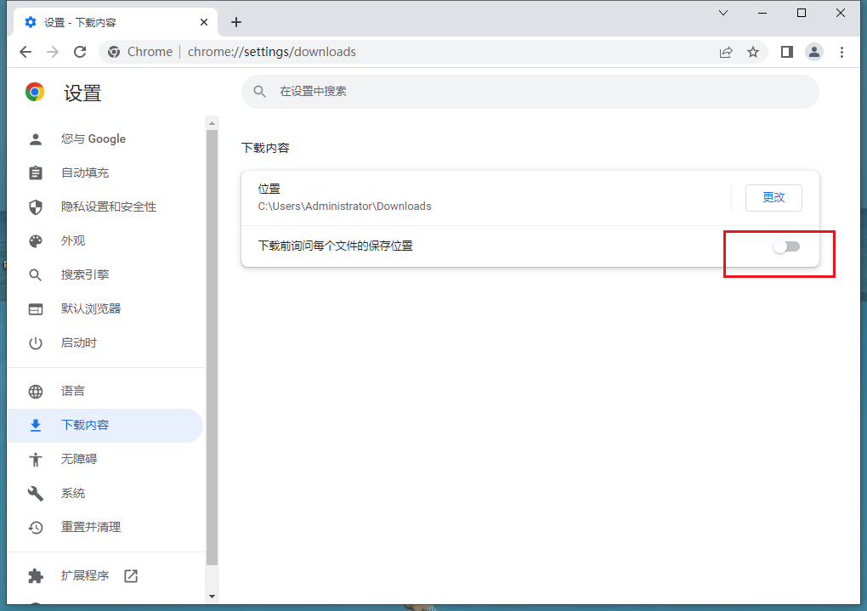Click the palette icon for 外观
Viewport: 867px width, 611px height.
tap(36, 241)
